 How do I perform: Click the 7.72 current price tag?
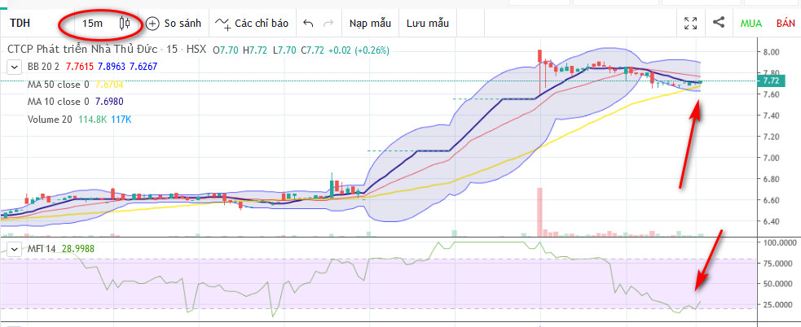point(771,81)
